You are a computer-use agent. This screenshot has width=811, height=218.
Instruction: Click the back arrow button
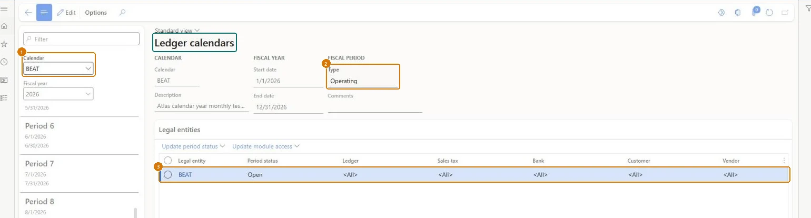[x=28, y=13]
